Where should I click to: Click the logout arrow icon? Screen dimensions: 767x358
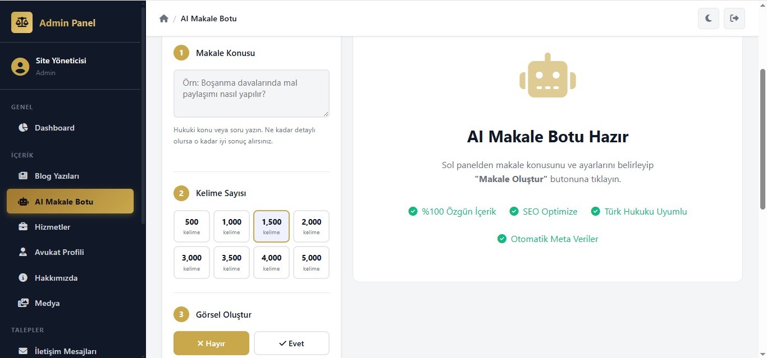point(734,18)
